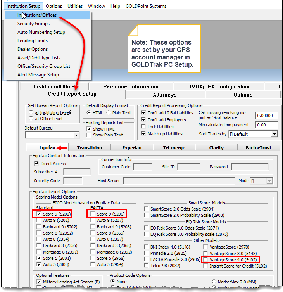
Task: Toggle Don't add 0 Bal Liabilities
Action: [143, 113]
